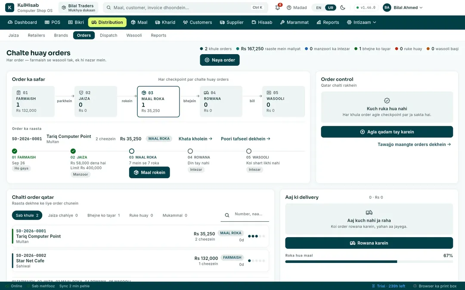Click progress dots on SO-2026-0002 row
The height and width of the screenshot is (290, 465).
(257, 261)
